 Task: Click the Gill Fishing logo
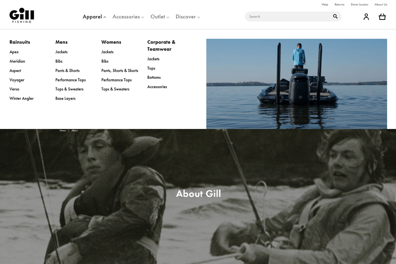point(22,16)
